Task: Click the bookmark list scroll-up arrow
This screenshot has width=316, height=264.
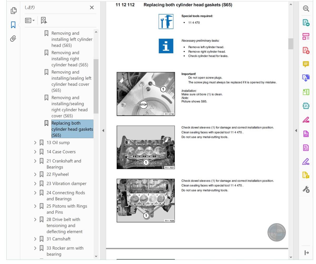Action: [x=96, y=32]
